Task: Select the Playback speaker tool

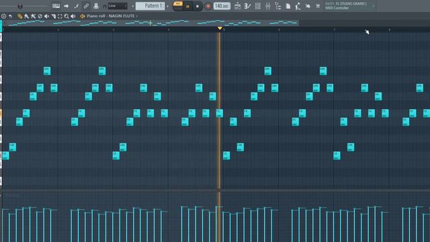Action: (x=73, y=16)
